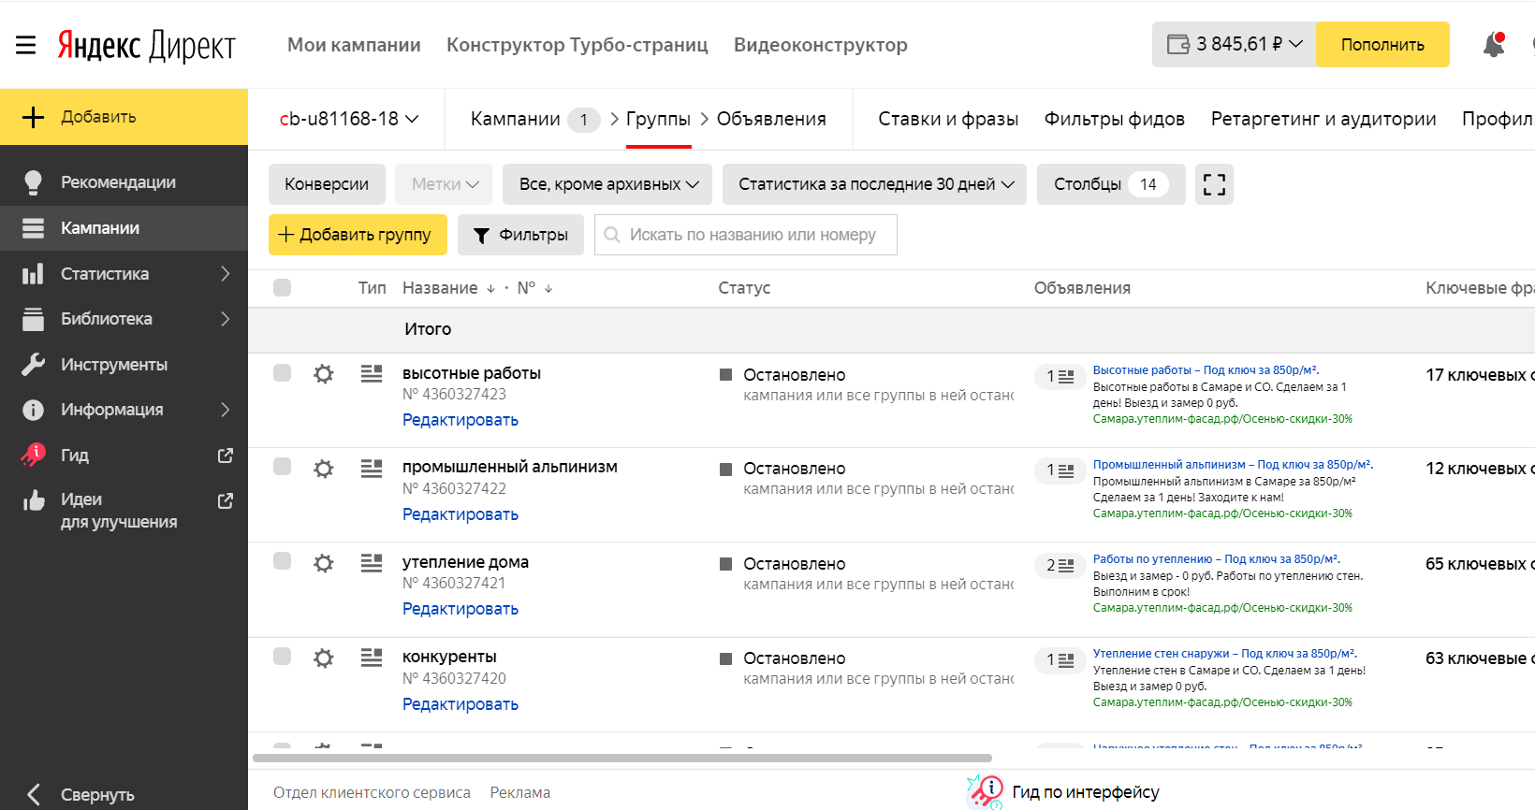Open the Фильтры button
The width and height of the screenshot is (1535, 810).
[x=520, y=235]
